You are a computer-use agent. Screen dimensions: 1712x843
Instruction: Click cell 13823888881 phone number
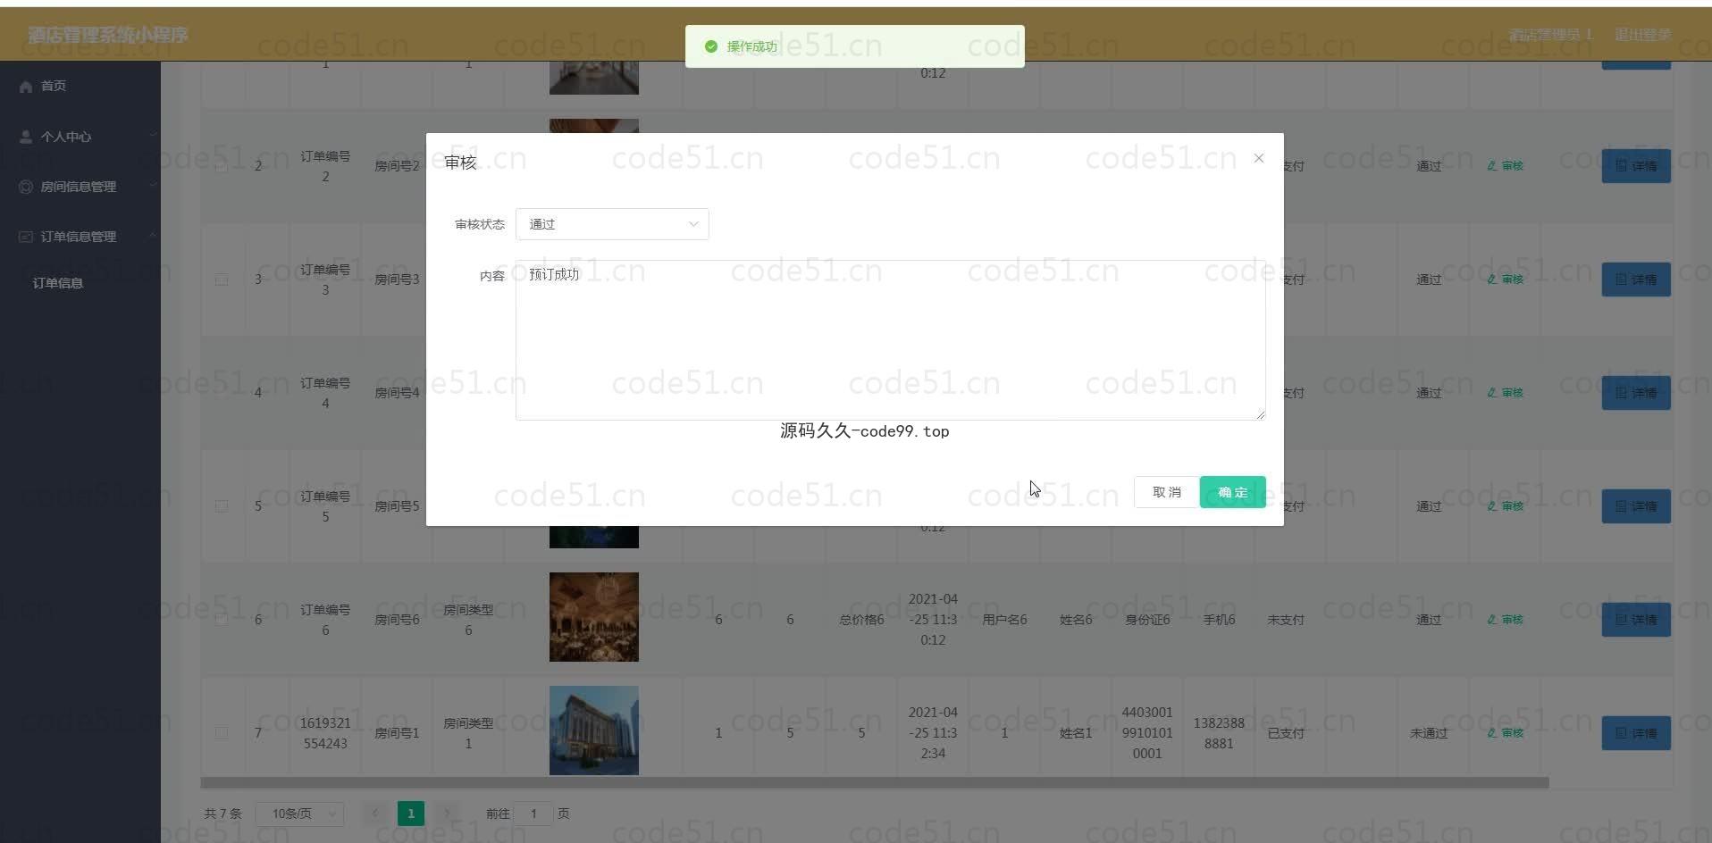(x=1219, y=733)
